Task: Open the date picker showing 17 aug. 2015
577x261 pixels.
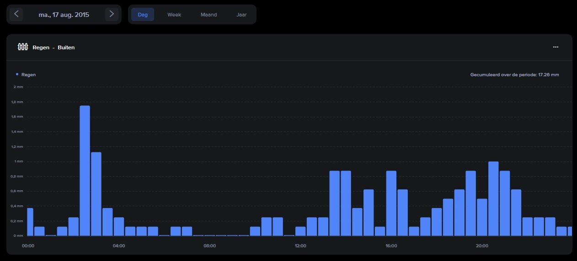Action: 64,15
